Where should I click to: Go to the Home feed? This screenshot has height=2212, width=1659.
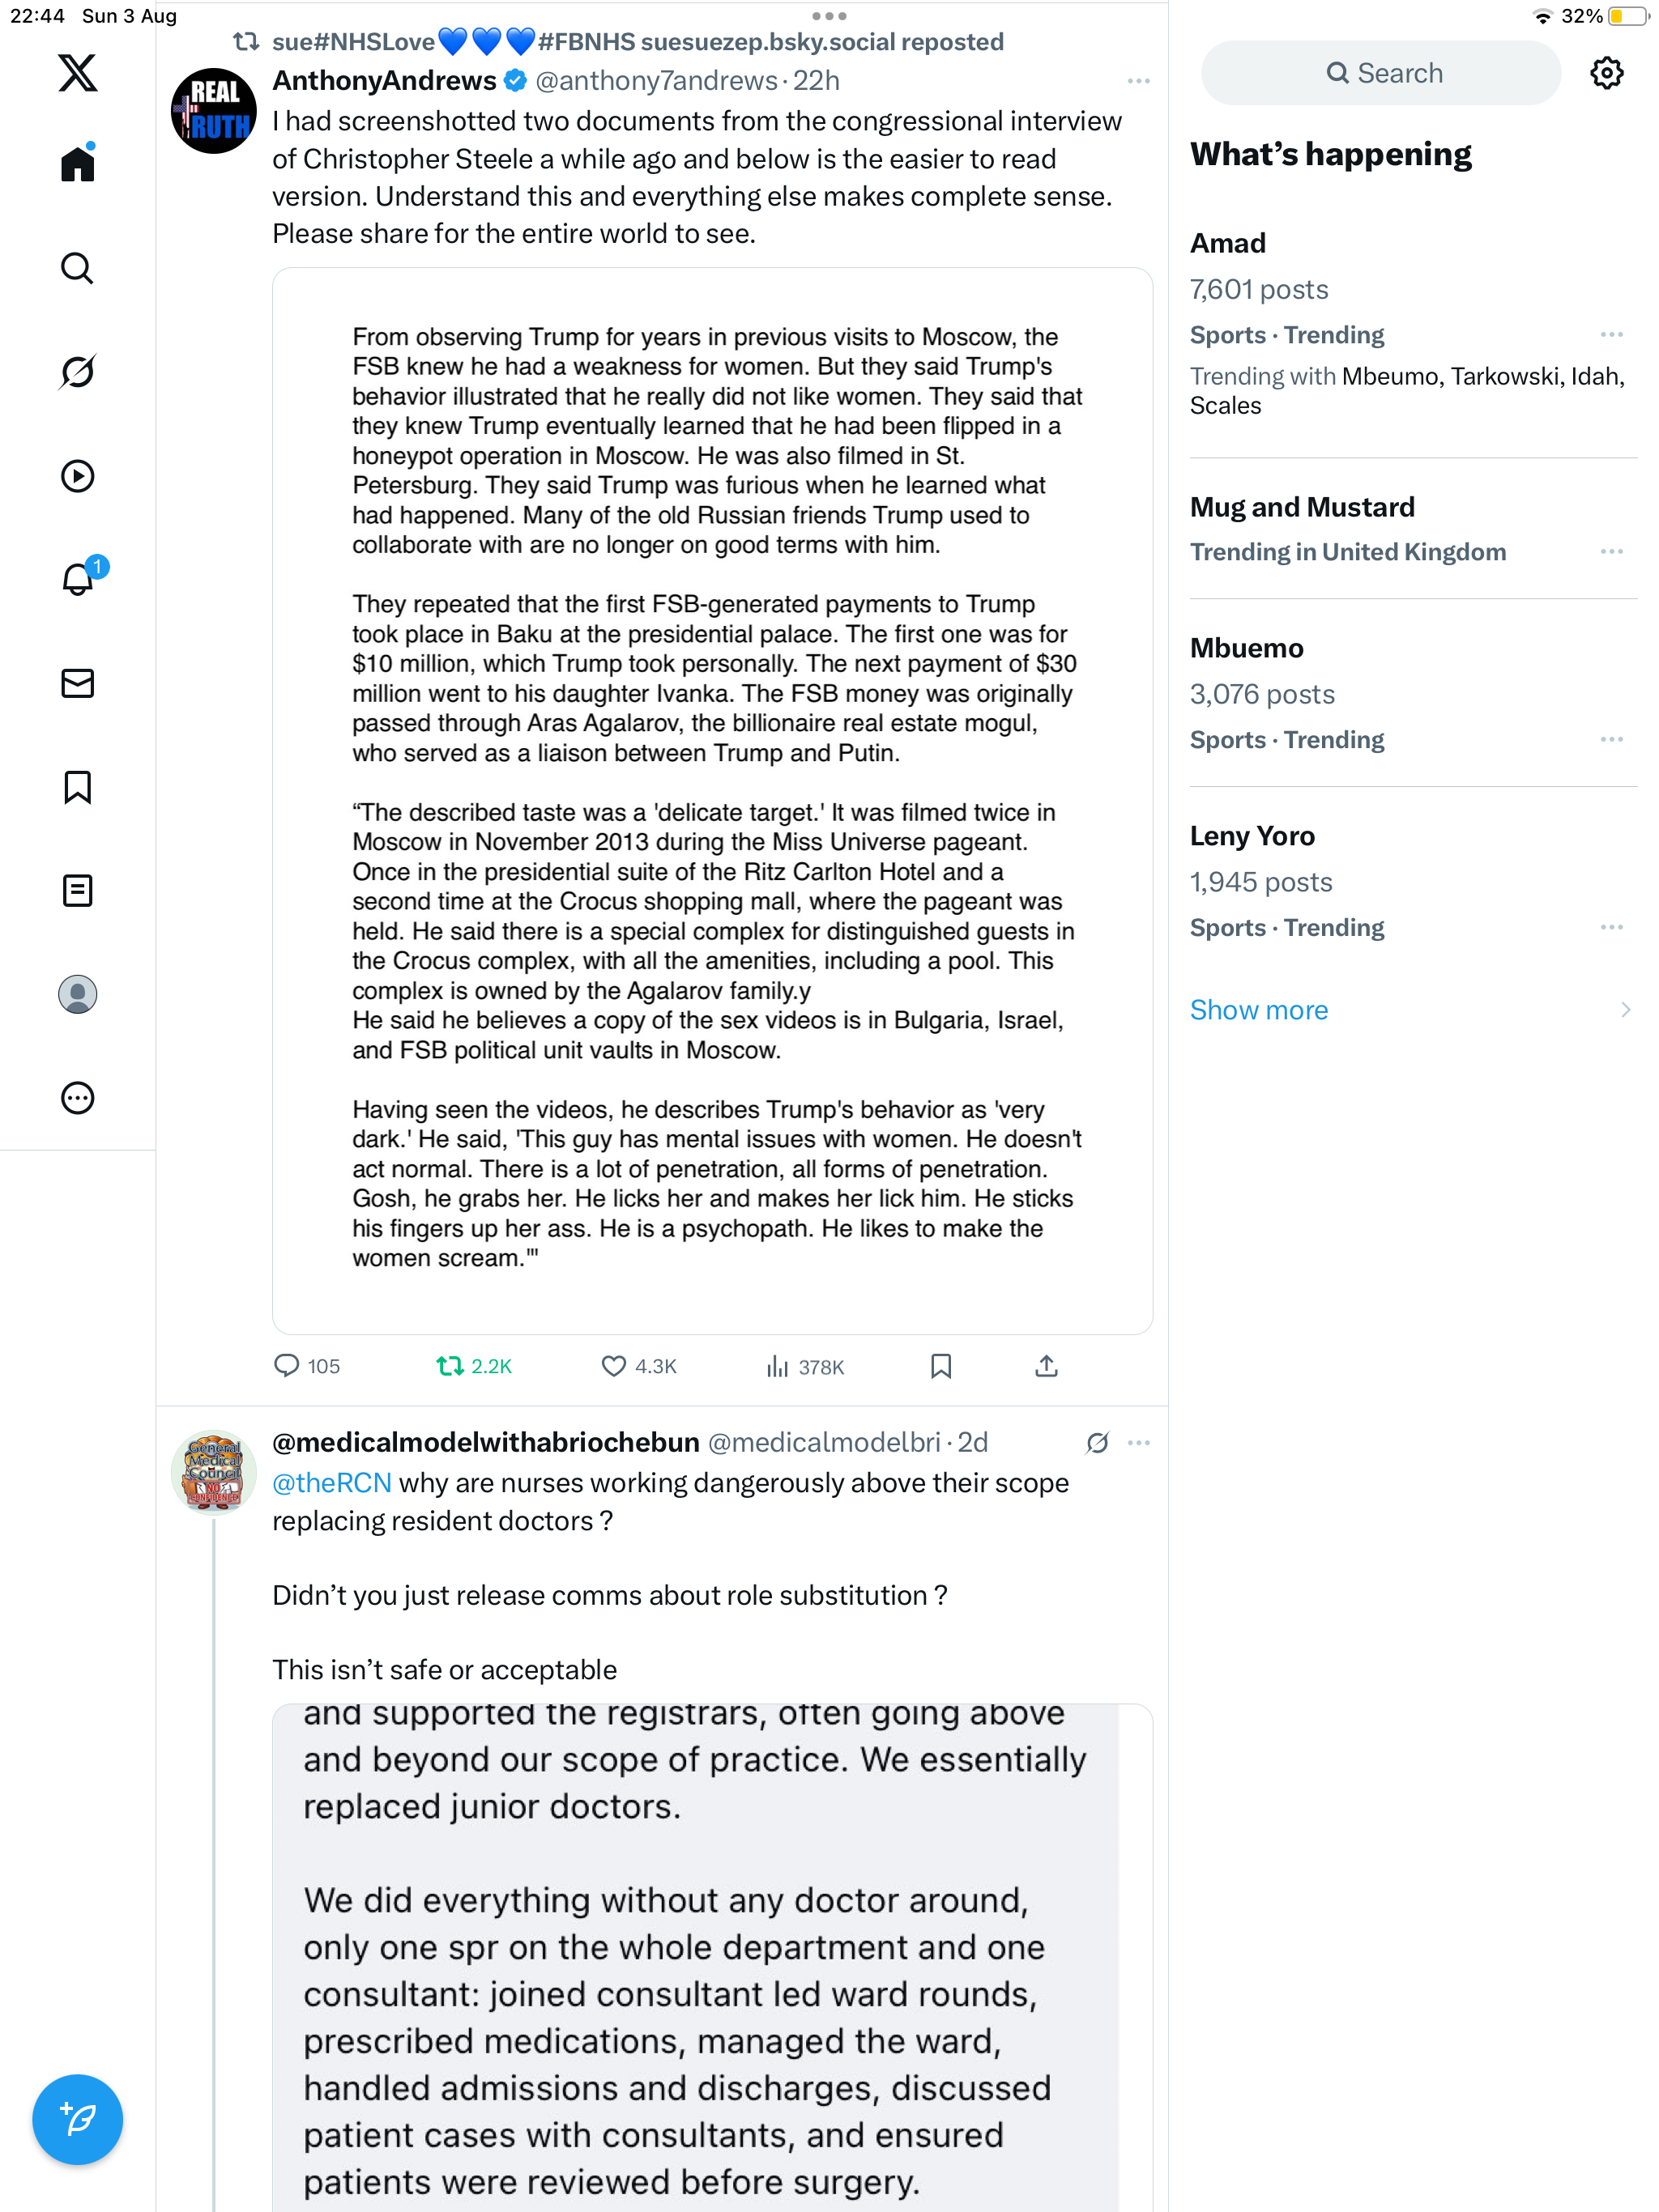pyautogui.click(x=77, y=164)
